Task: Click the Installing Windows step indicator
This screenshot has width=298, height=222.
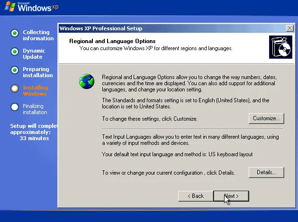Action: coord(15,89)
